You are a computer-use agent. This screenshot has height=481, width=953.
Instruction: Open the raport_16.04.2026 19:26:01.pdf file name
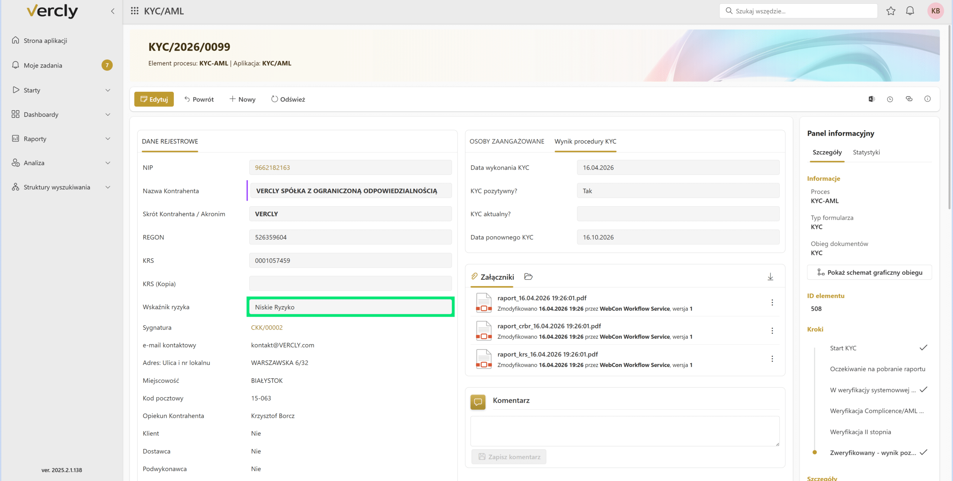click(542, 298)
